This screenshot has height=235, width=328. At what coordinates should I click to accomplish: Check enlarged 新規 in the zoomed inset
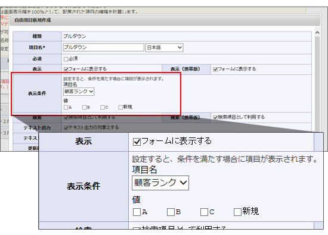click(237, 212)
